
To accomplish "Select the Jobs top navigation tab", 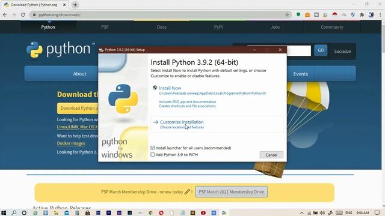I will tap(276, 27).
